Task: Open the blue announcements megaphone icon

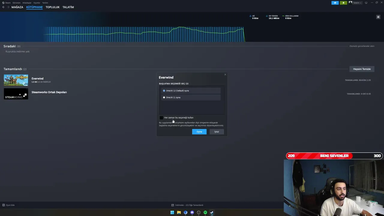Action: [335, 3]
